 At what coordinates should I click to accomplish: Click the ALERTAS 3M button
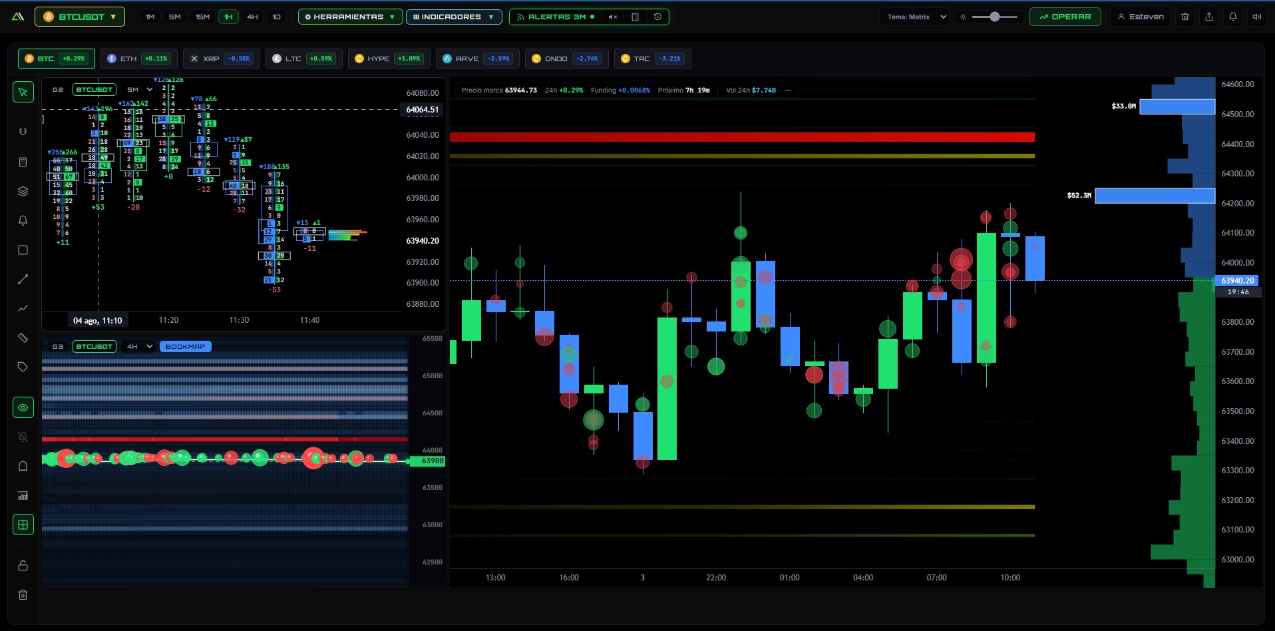tap(555, 17)
